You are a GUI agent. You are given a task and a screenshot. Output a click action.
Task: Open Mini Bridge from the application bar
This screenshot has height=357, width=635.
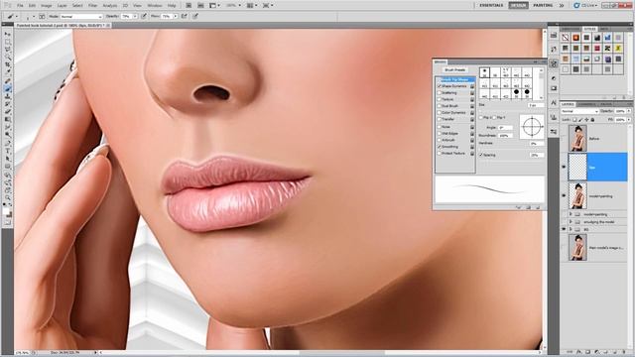click(x=200, y=6)
